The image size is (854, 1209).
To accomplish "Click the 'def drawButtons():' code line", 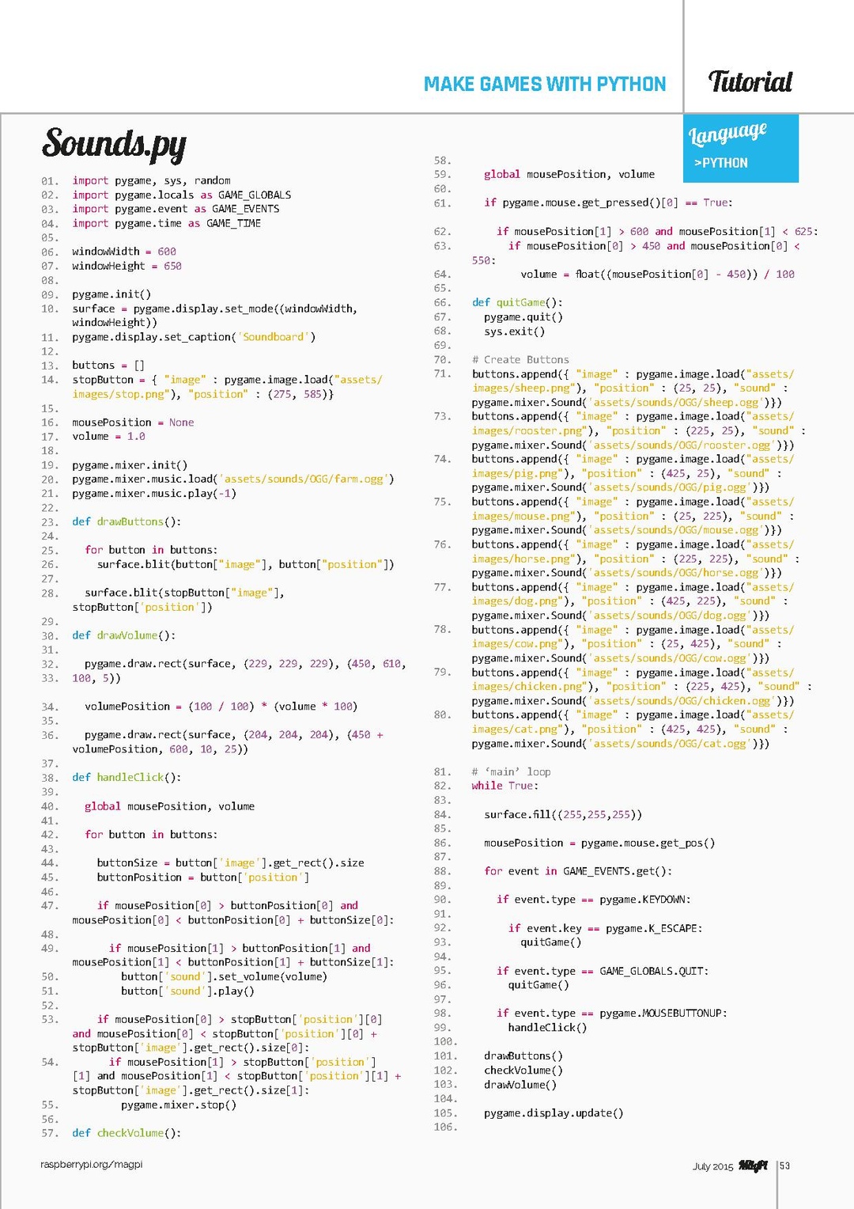I will (127, 521).
